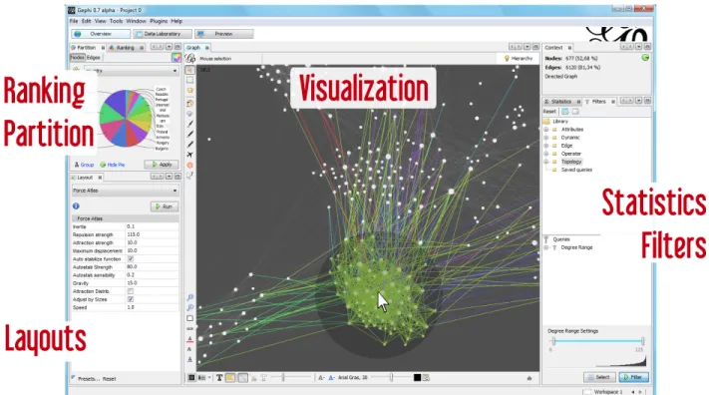The height and width of the screenshot is (395, 709).
Task: Open the Tools menu
Action: pyautogui.click(x=116, y=21)
